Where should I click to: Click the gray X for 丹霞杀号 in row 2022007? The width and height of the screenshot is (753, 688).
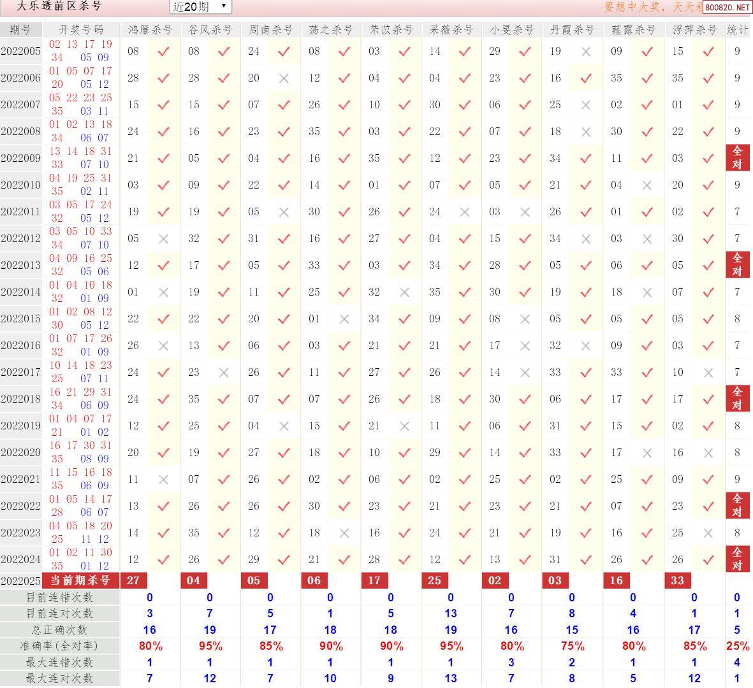[586, 105]
